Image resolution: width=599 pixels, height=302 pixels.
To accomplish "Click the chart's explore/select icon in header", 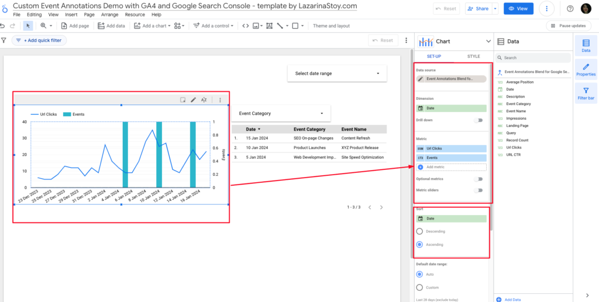I will click(183, 100).
